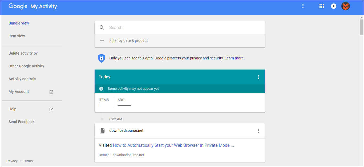
Task: Open My Account from sidebar
Action: point(19,92)
